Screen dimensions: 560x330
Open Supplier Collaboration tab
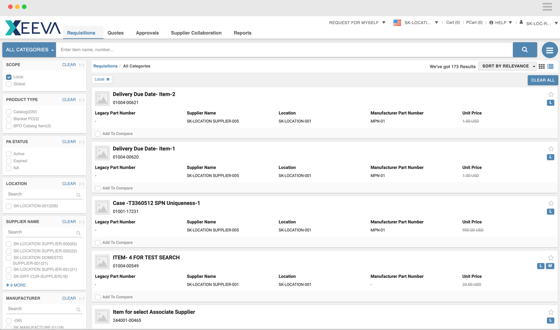196,33
